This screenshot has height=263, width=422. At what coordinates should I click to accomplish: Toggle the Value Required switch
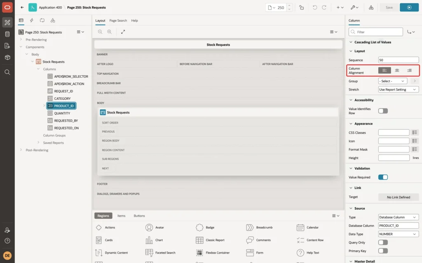[383, 177]
